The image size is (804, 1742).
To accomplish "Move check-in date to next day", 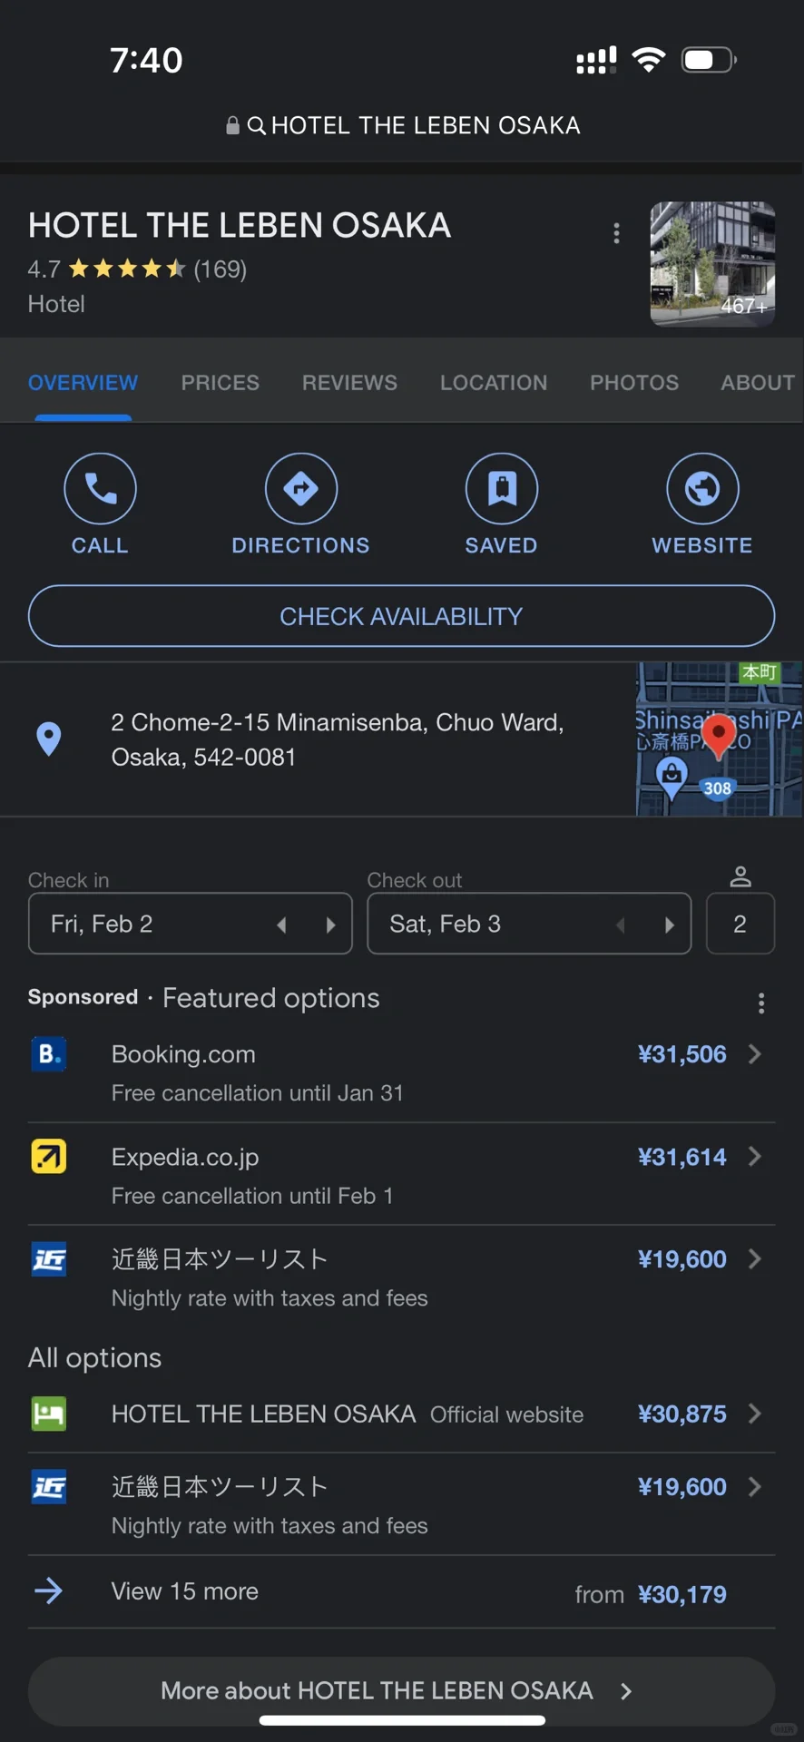I will point(330,925).
